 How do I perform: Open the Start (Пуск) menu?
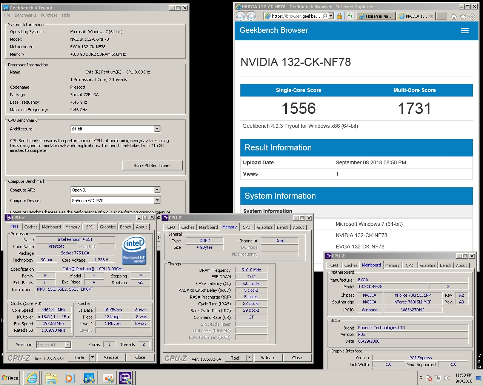point(10,378)
